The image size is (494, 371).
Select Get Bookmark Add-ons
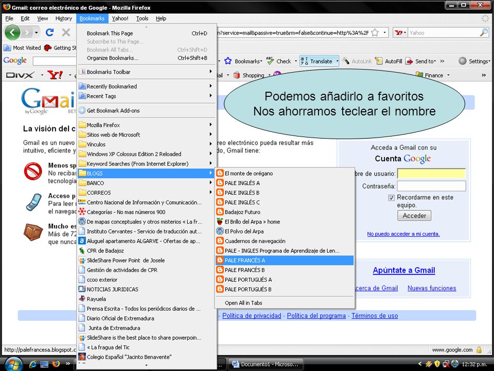coord(147,110)
